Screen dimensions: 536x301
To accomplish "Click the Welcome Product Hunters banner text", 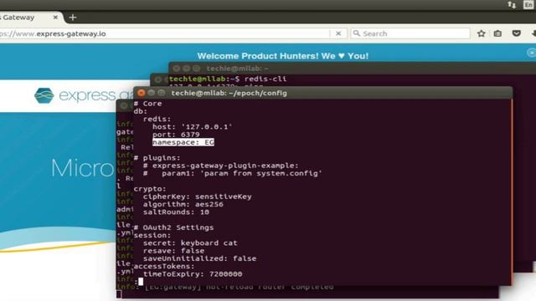I will [283, 56].
